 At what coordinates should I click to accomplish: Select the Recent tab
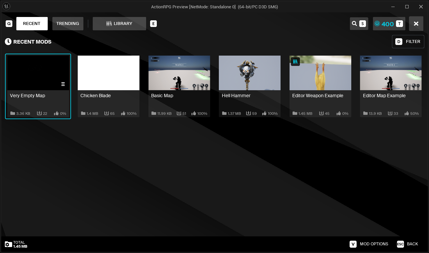coord(32,24)
